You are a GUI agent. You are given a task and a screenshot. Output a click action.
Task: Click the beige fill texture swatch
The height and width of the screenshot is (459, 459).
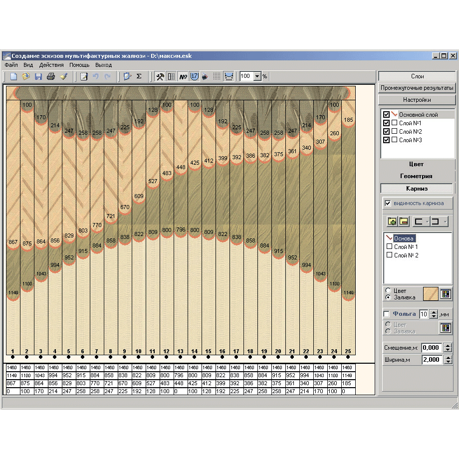430,294
